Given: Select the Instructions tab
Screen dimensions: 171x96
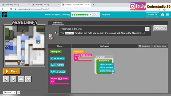Looking at the screenshot, I should tap(58, 23).
